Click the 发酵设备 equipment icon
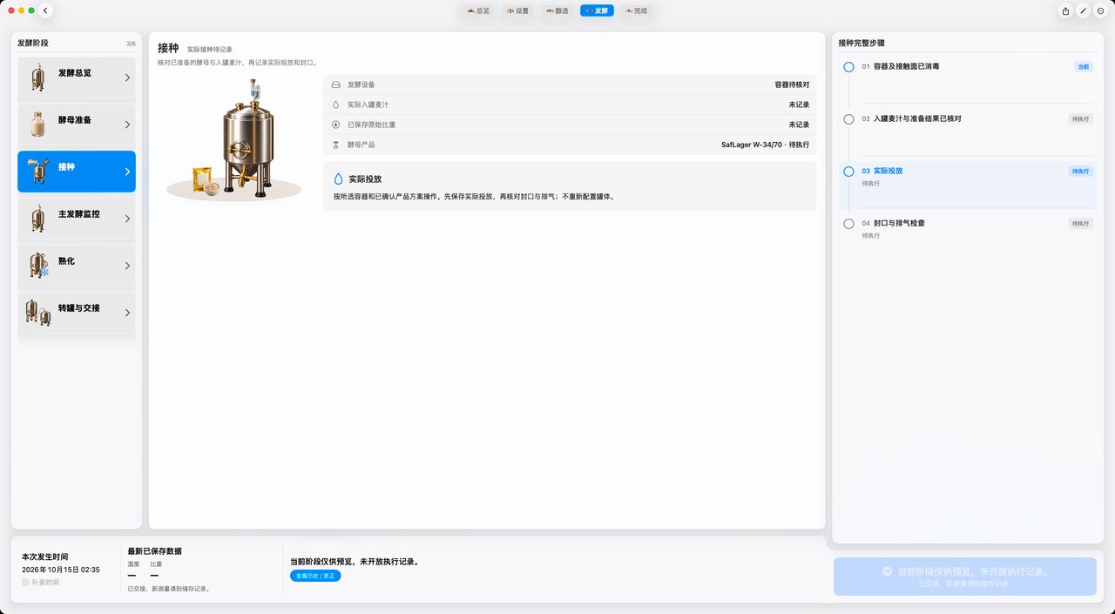Screen dimensions: 1115x614 (x=335, y=84)
